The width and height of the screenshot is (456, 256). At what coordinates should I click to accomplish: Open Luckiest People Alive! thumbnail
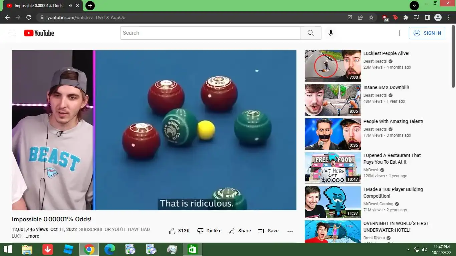tap(333, 66)
